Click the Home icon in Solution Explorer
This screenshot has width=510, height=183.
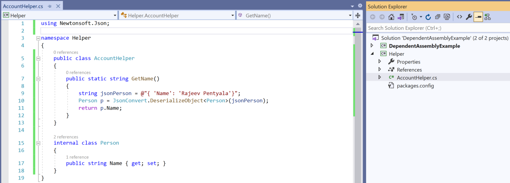point(391,17)
